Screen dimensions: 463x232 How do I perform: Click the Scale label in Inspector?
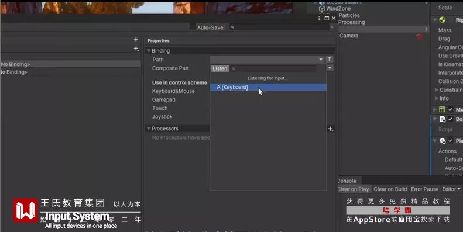(445, 8)
